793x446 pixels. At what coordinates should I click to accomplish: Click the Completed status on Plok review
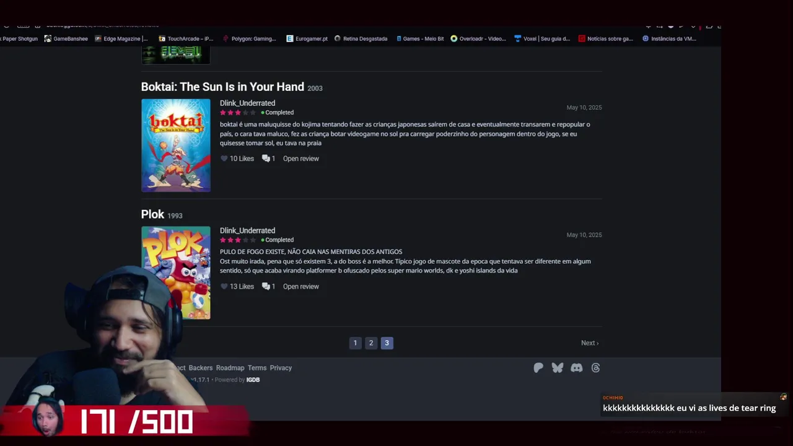(x=278, y=240)
